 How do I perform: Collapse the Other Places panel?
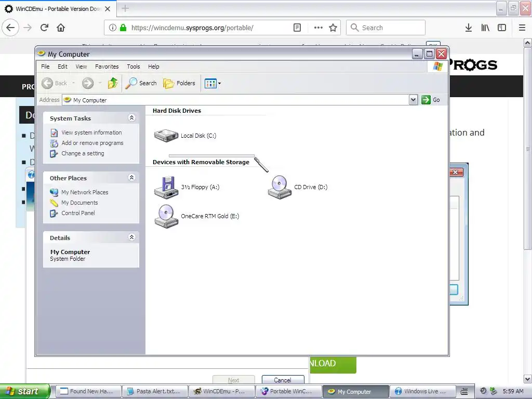click(x=131, y=178)
